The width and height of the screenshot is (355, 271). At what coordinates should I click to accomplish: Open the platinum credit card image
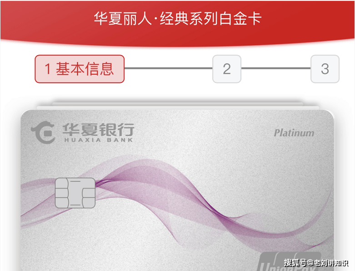click(x=177, y=190)
